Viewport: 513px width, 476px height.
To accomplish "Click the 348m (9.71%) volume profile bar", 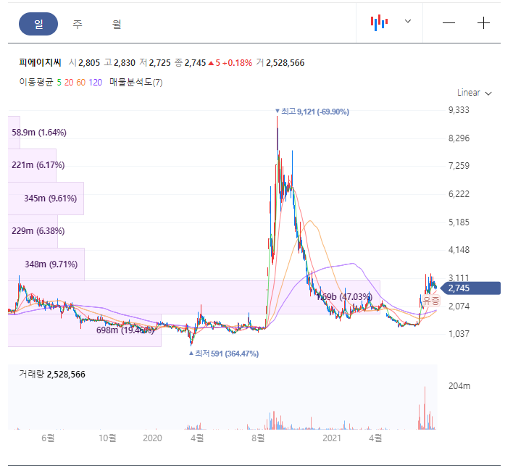I will point(46,264).
